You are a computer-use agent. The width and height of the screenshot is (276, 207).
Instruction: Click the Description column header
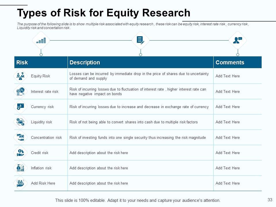[x=85, y=62]
